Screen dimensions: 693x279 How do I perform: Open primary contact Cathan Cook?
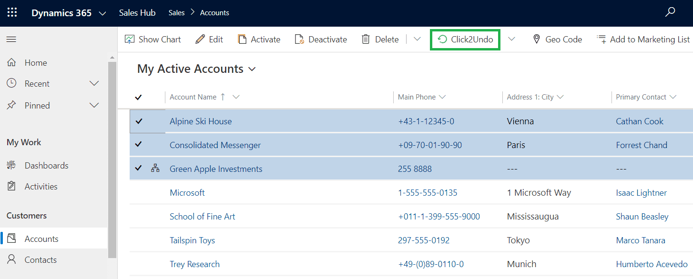(x=640, y=121)
